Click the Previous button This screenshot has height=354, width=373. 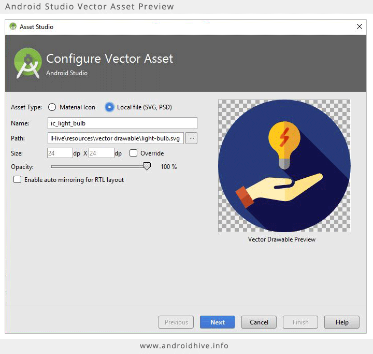coord(176,322)
